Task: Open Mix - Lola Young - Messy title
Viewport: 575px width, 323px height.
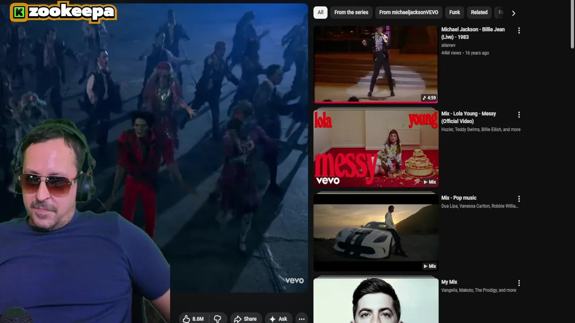Action: pyautogui.click(x=469, y=117)
